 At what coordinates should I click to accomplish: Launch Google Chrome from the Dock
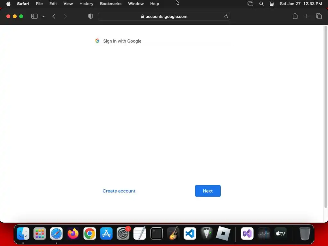[x=90, y=234]
